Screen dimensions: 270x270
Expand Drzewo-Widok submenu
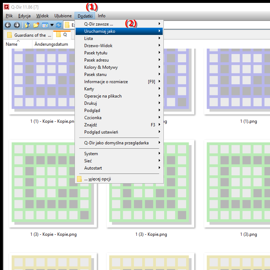(x=119, y=46)
